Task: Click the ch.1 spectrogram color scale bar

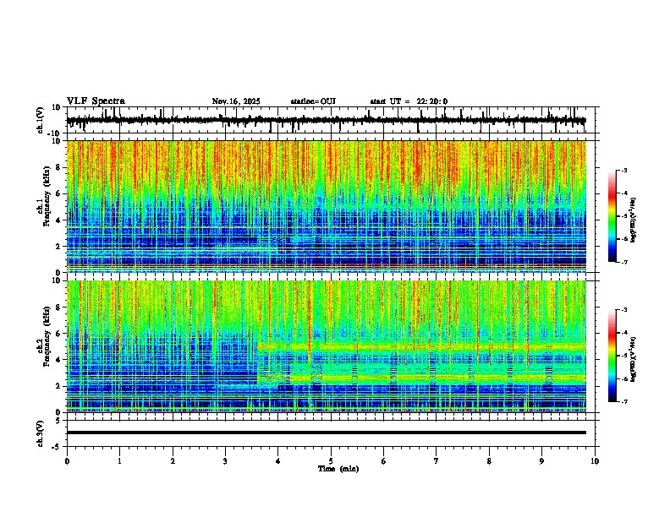Action: 612,216
